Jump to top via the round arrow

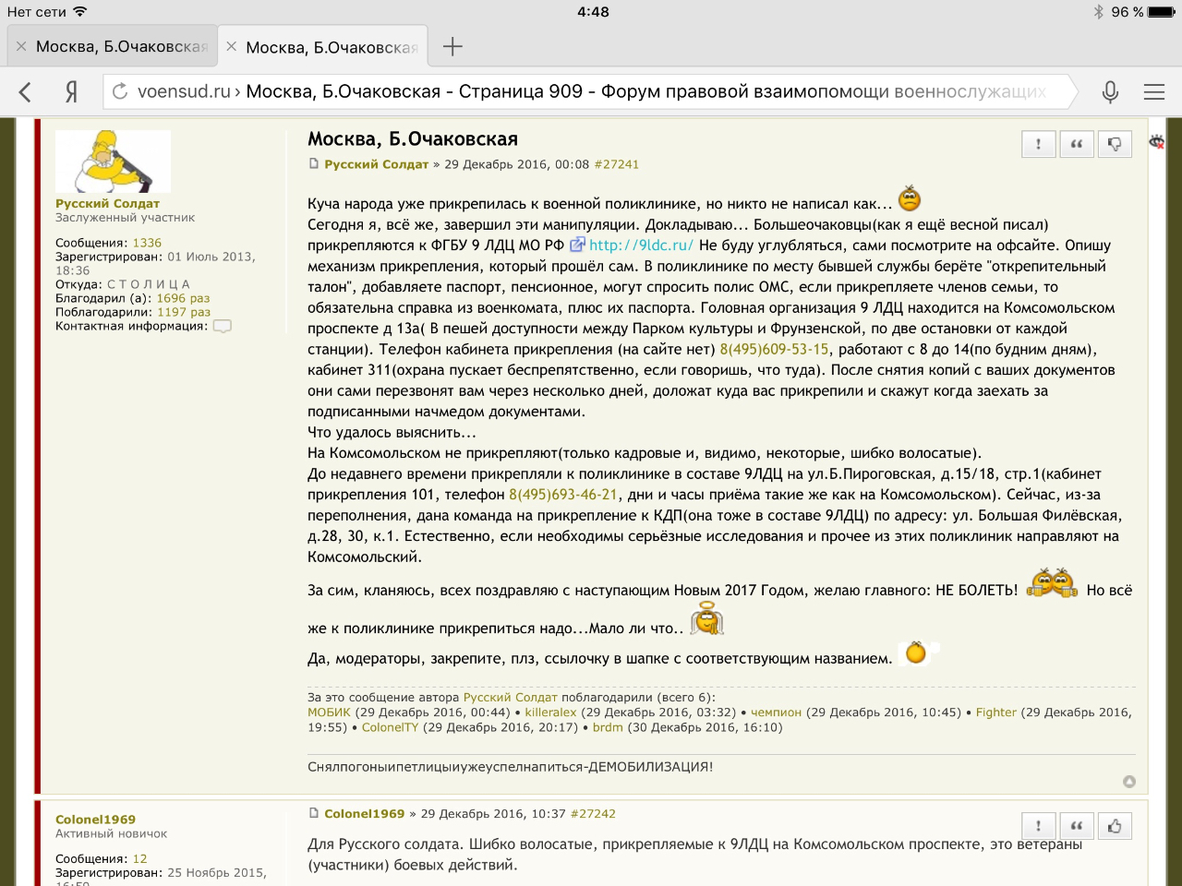1128,782
